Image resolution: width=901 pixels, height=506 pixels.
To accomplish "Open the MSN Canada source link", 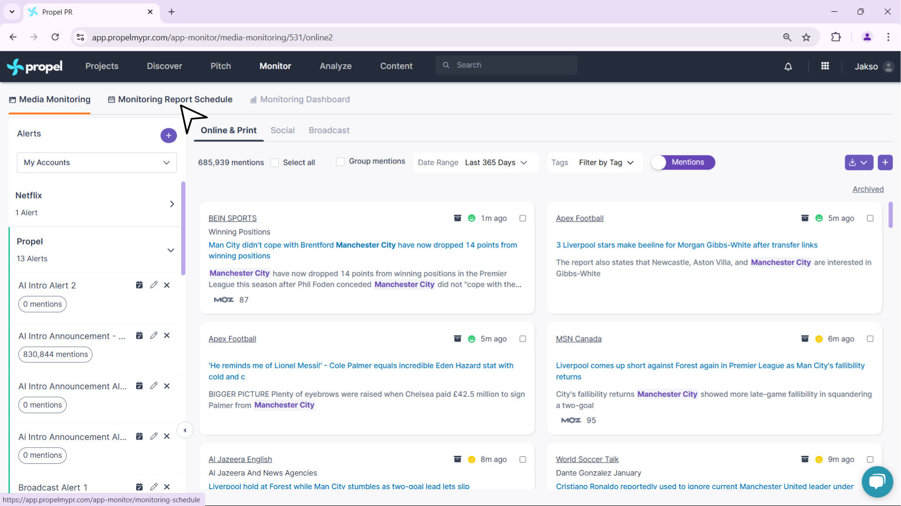I will (579, 339).
